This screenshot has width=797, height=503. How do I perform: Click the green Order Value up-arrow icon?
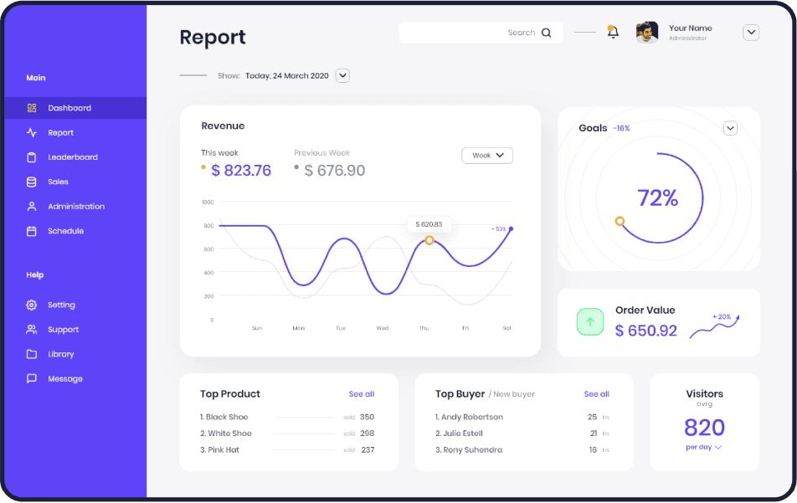point(590,322)
